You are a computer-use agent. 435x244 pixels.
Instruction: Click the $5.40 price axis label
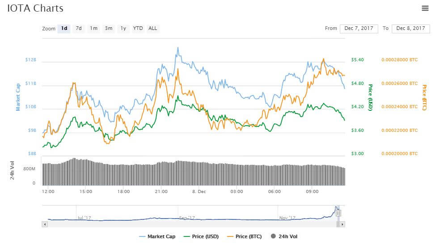click(357, 60)
